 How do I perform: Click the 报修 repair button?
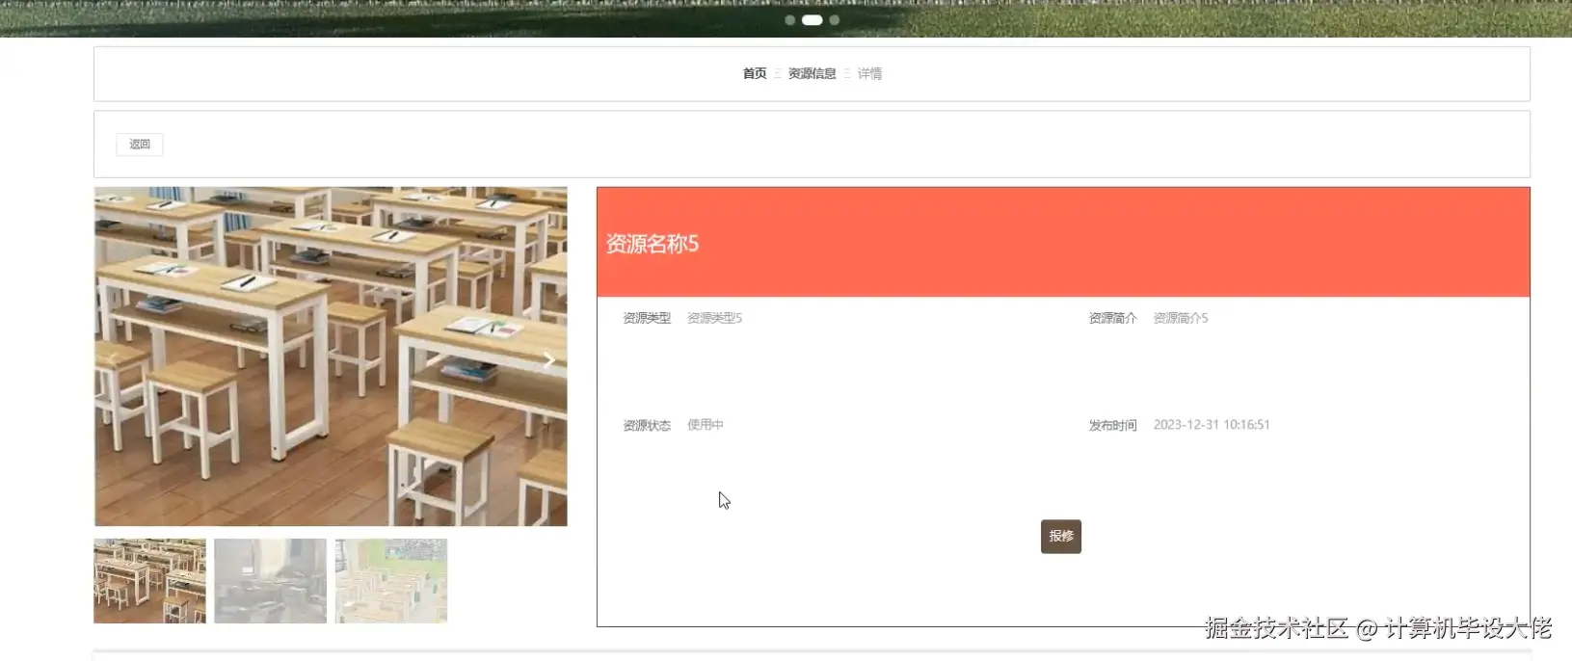tap(1061, 537)
